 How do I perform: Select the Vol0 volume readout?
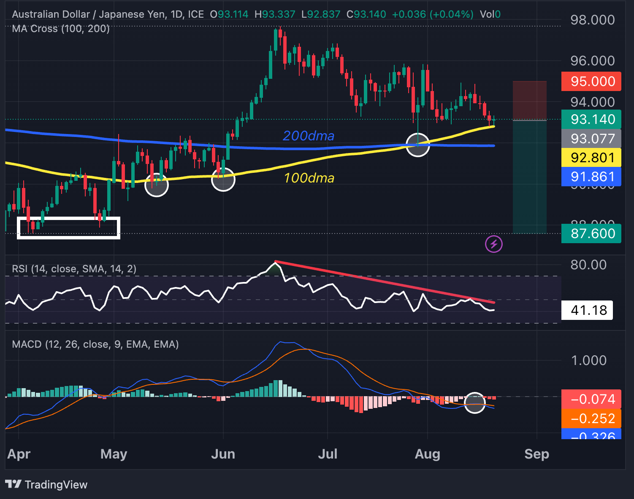490,14
